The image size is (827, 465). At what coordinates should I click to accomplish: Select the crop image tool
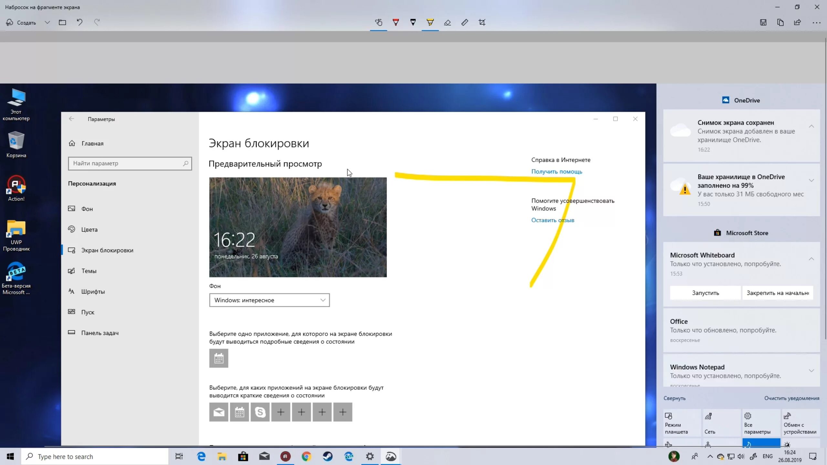(482, 22)
